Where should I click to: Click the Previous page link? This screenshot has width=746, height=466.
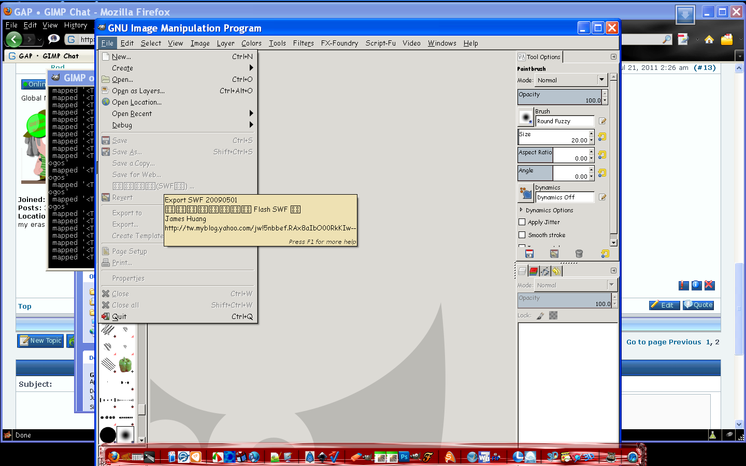tap(685, 342)
